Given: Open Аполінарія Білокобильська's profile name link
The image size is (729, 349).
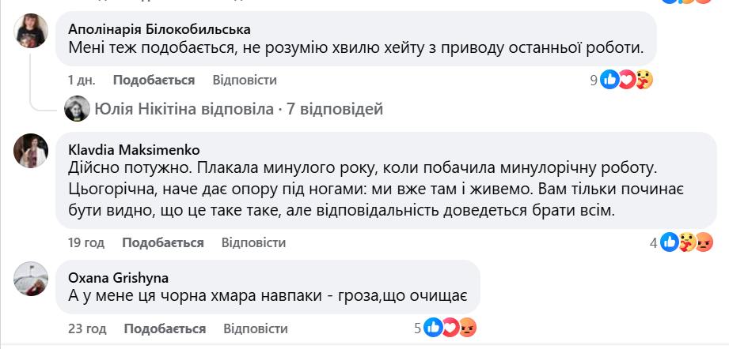Looking at the screenshot, I should pos(159,29).
